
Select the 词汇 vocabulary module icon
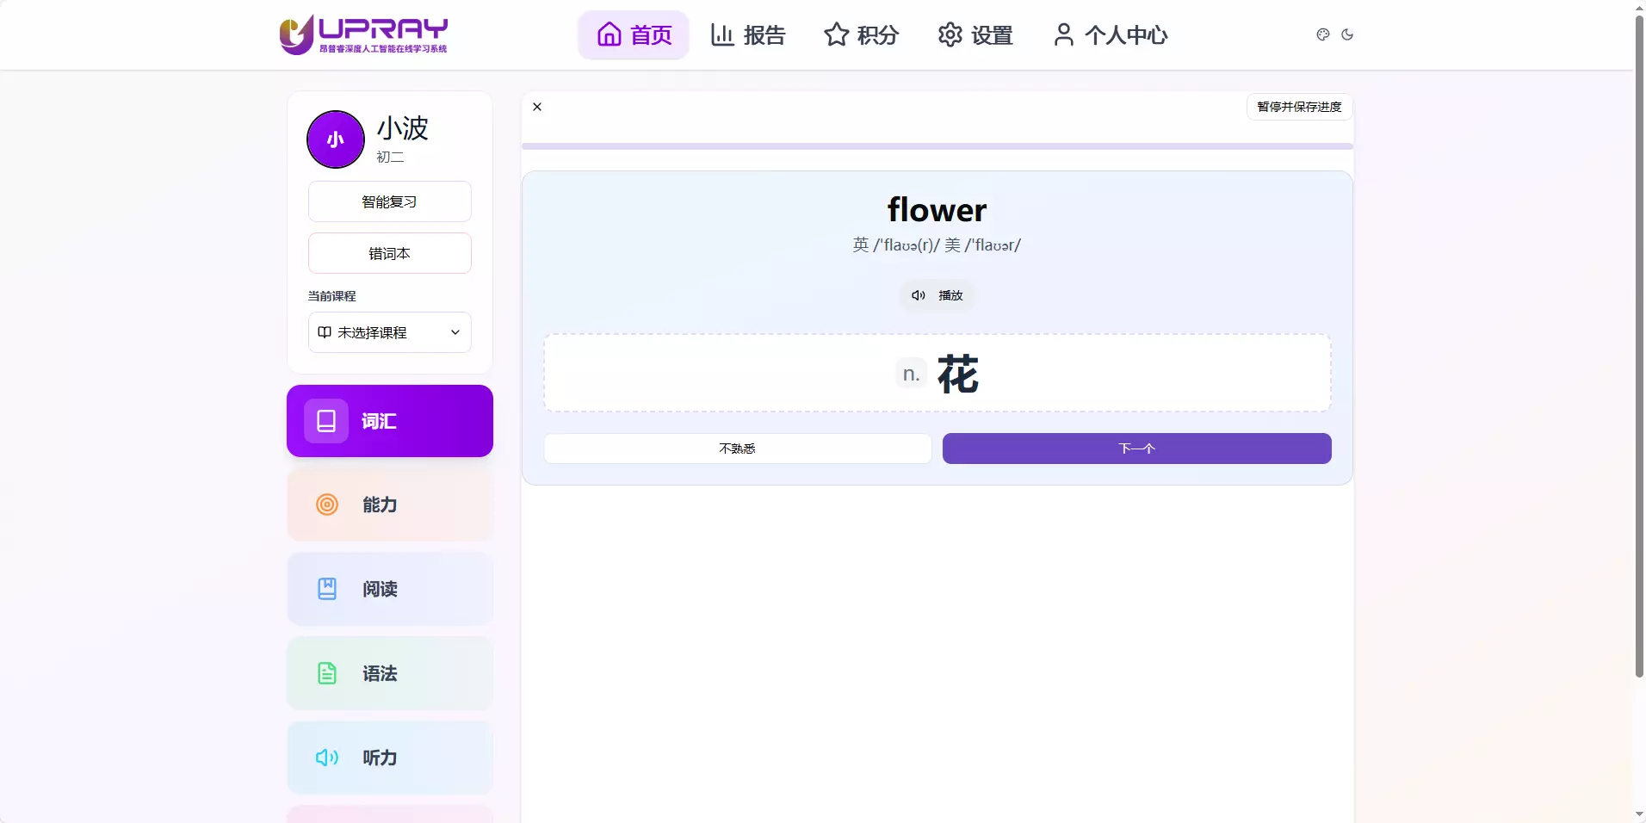click(326, 421)
